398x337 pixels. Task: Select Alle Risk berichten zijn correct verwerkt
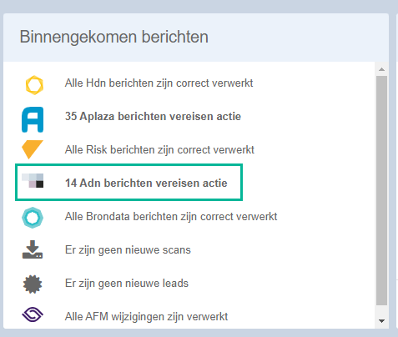159,149
